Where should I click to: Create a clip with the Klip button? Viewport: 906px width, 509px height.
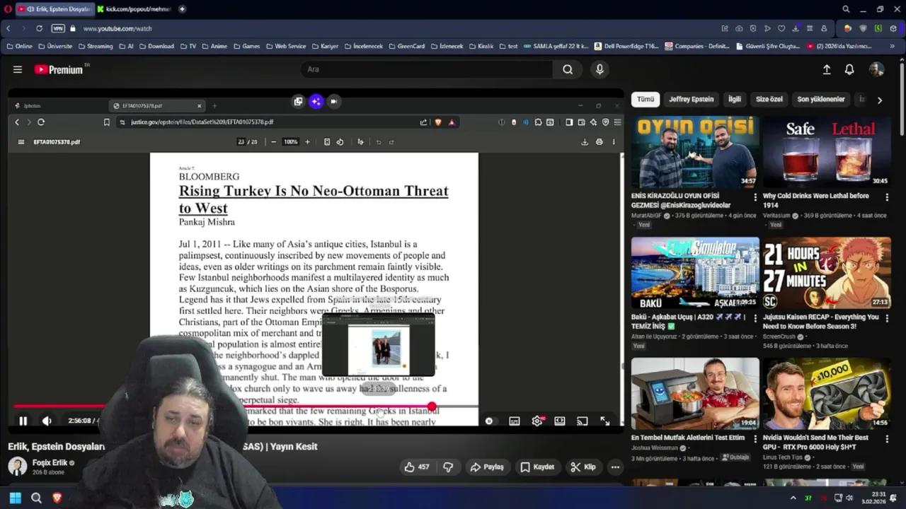(583, 467)
